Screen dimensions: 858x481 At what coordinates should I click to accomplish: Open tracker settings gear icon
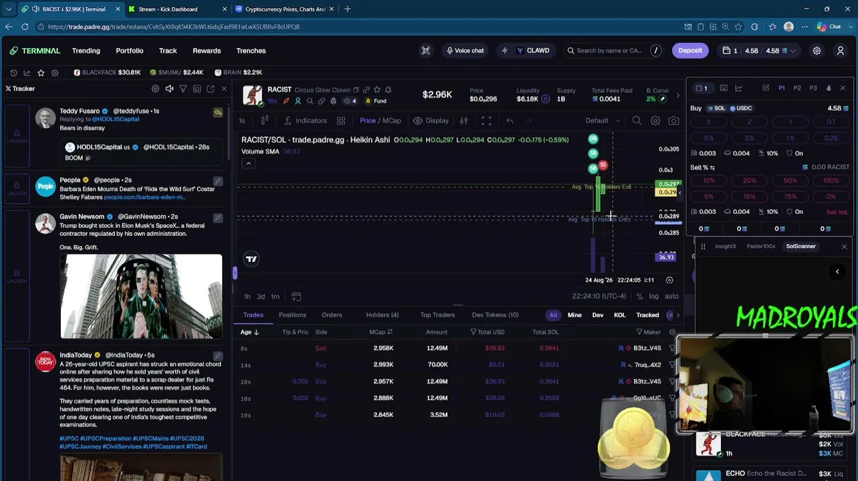click(x=155, y=89)
